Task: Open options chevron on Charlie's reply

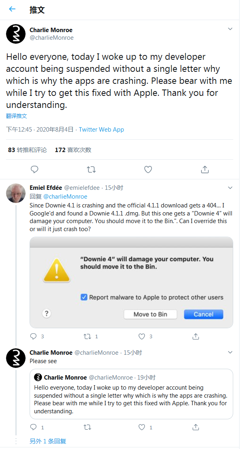Action: (230, 353)
